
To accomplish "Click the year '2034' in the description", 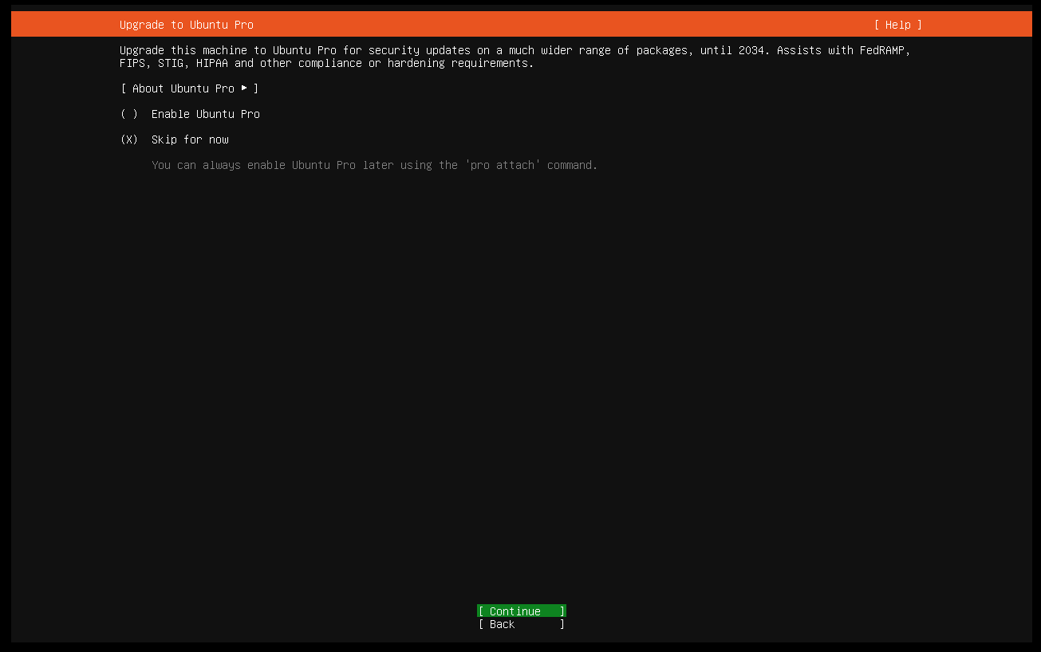I will point(751,50).
